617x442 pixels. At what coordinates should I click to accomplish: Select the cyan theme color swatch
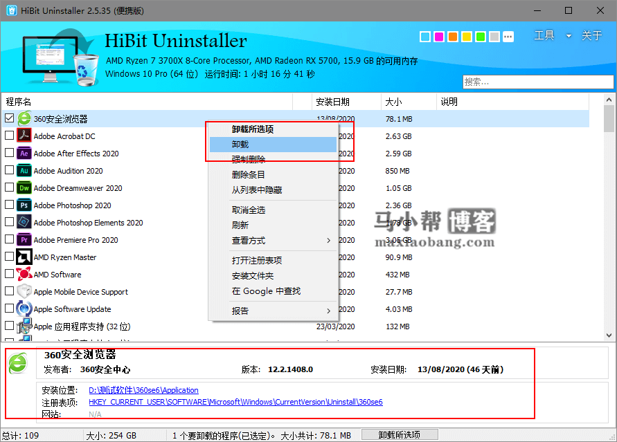click(x=425, y=37)
